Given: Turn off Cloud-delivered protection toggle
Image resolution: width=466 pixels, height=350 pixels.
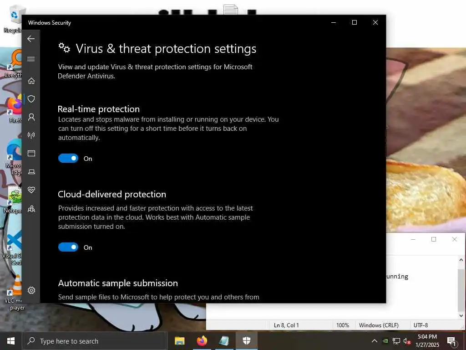Looking at the screenshot, I should coord(68,247).
